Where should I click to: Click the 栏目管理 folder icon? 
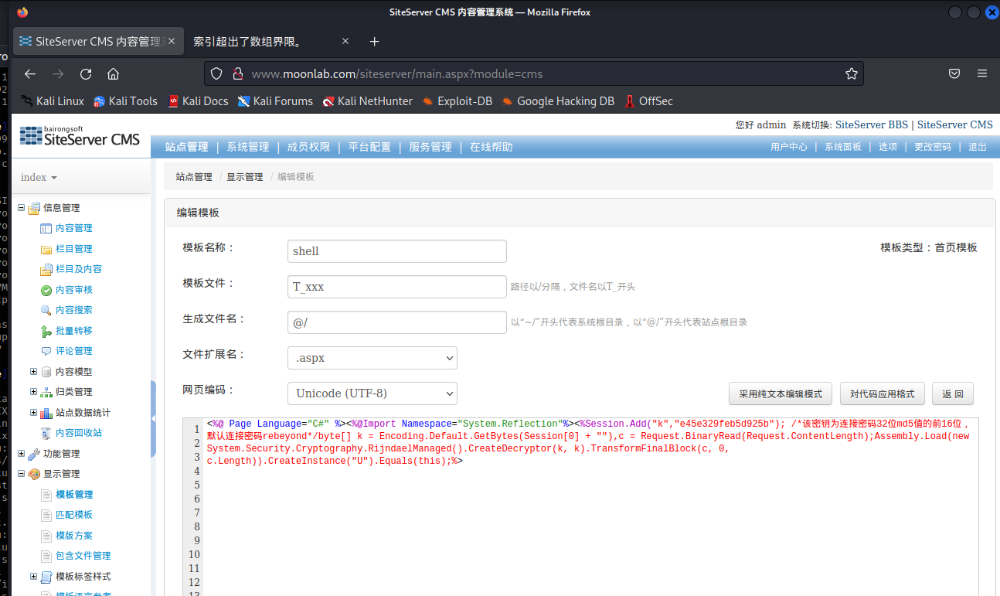pos(46,249)
